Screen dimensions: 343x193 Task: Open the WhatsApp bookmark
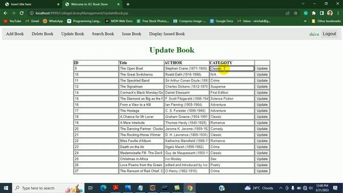click(x=53, y=21)
